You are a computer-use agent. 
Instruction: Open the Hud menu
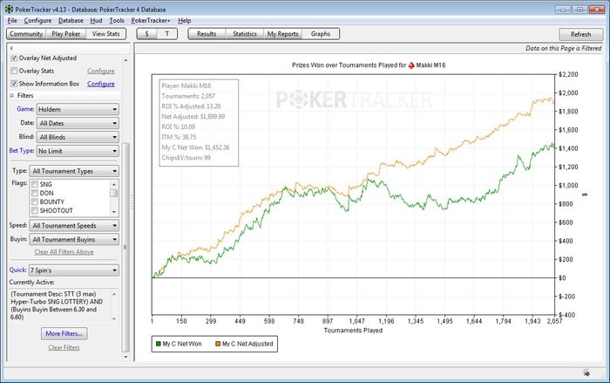[x=96, y=21]
